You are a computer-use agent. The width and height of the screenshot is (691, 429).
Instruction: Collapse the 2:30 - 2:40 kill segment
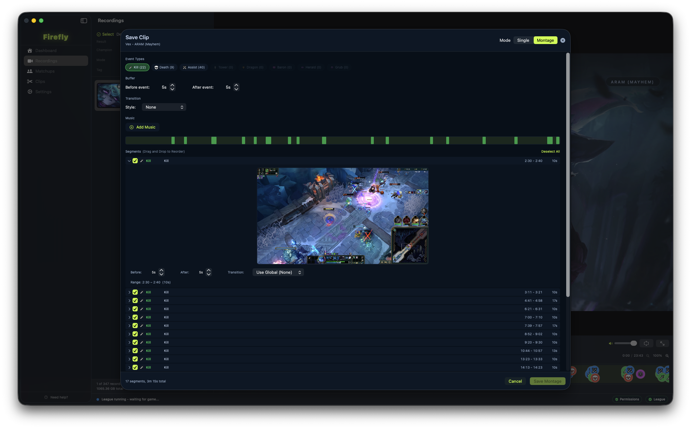point(129,161)
